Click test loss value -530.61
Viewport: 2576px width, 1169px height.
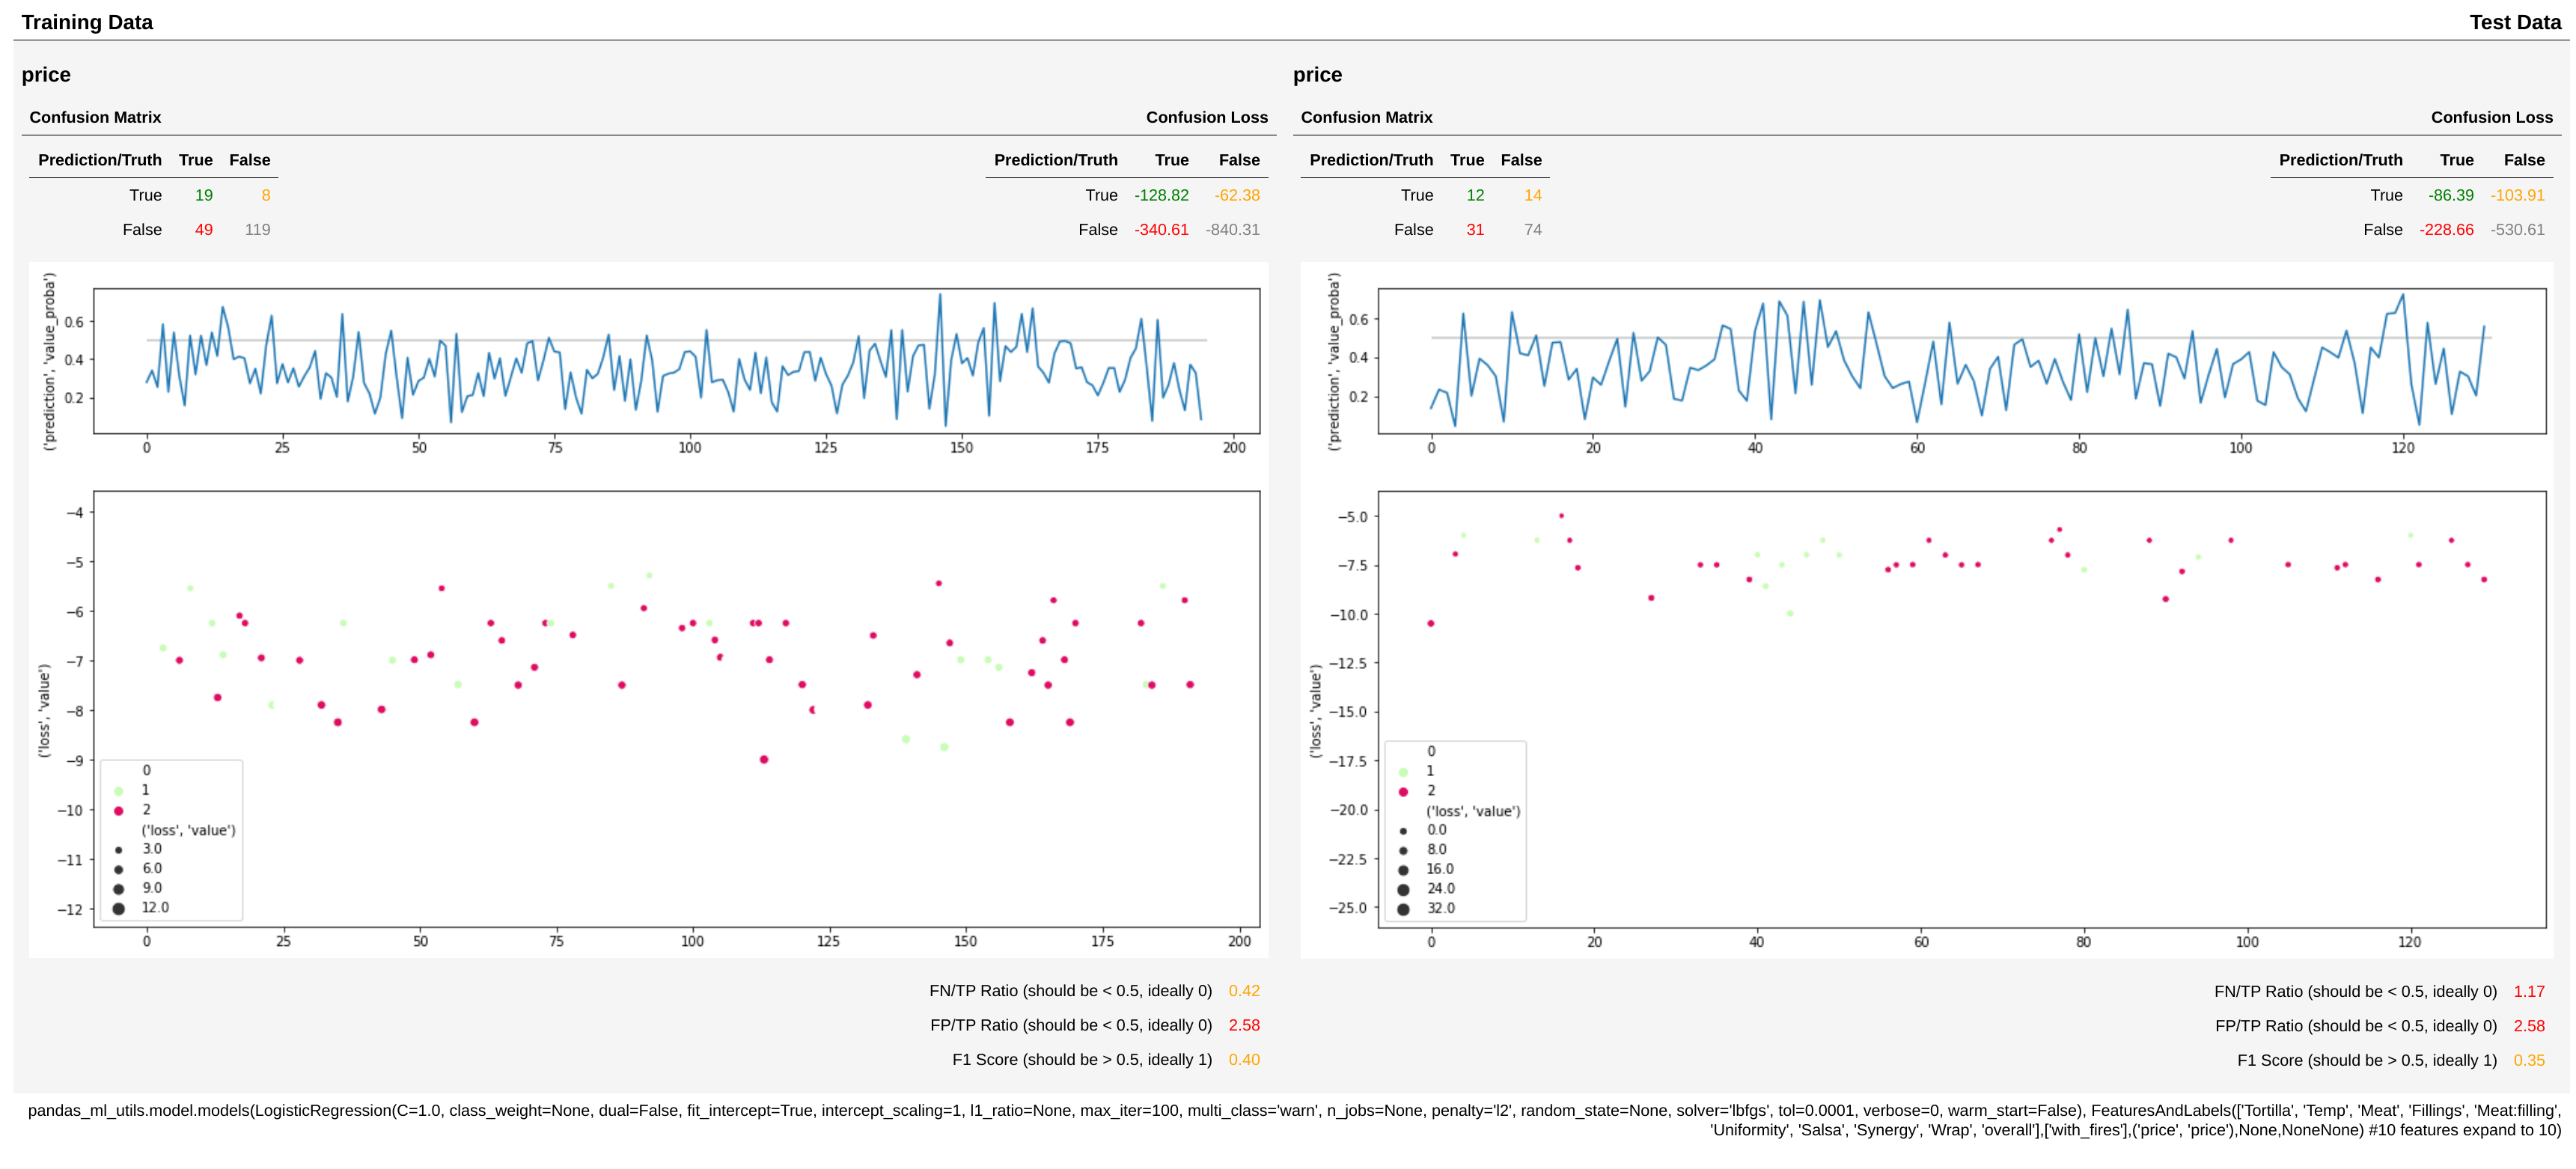(x=2517, y=229)
